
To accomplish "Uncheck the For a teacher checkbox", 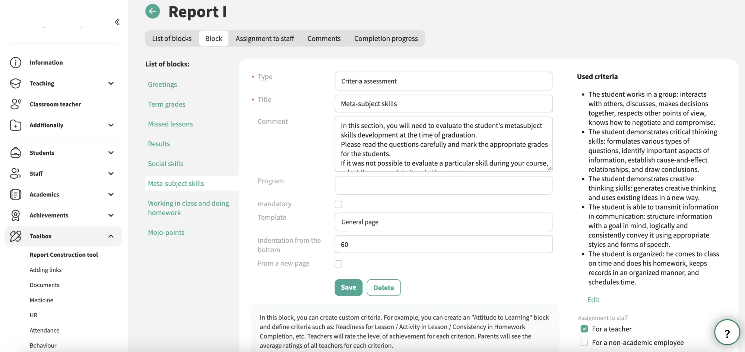I will point(584,329).
